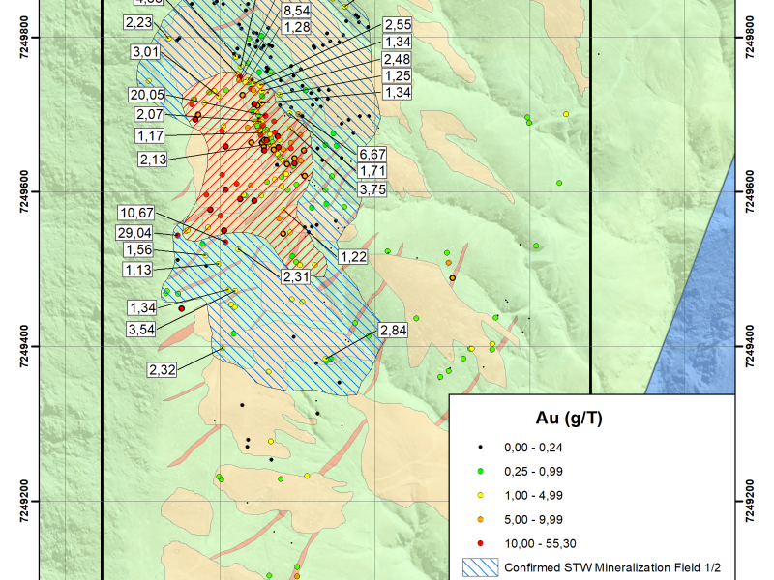This screenshot has width=774, height=580.
Task: Select the 20,05 assay label
Action: click(148, 94)
